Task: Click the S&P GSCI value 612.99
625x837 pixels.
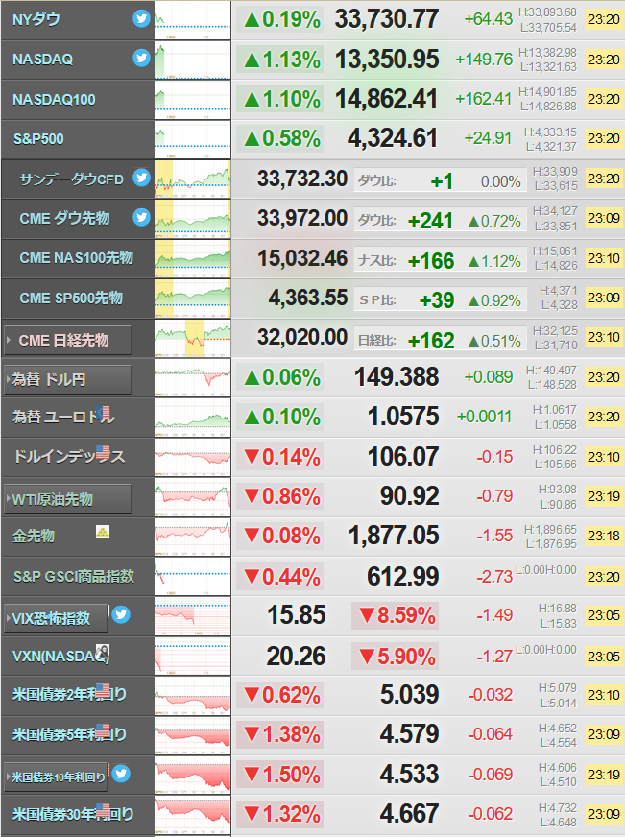Action: point(403,576)
